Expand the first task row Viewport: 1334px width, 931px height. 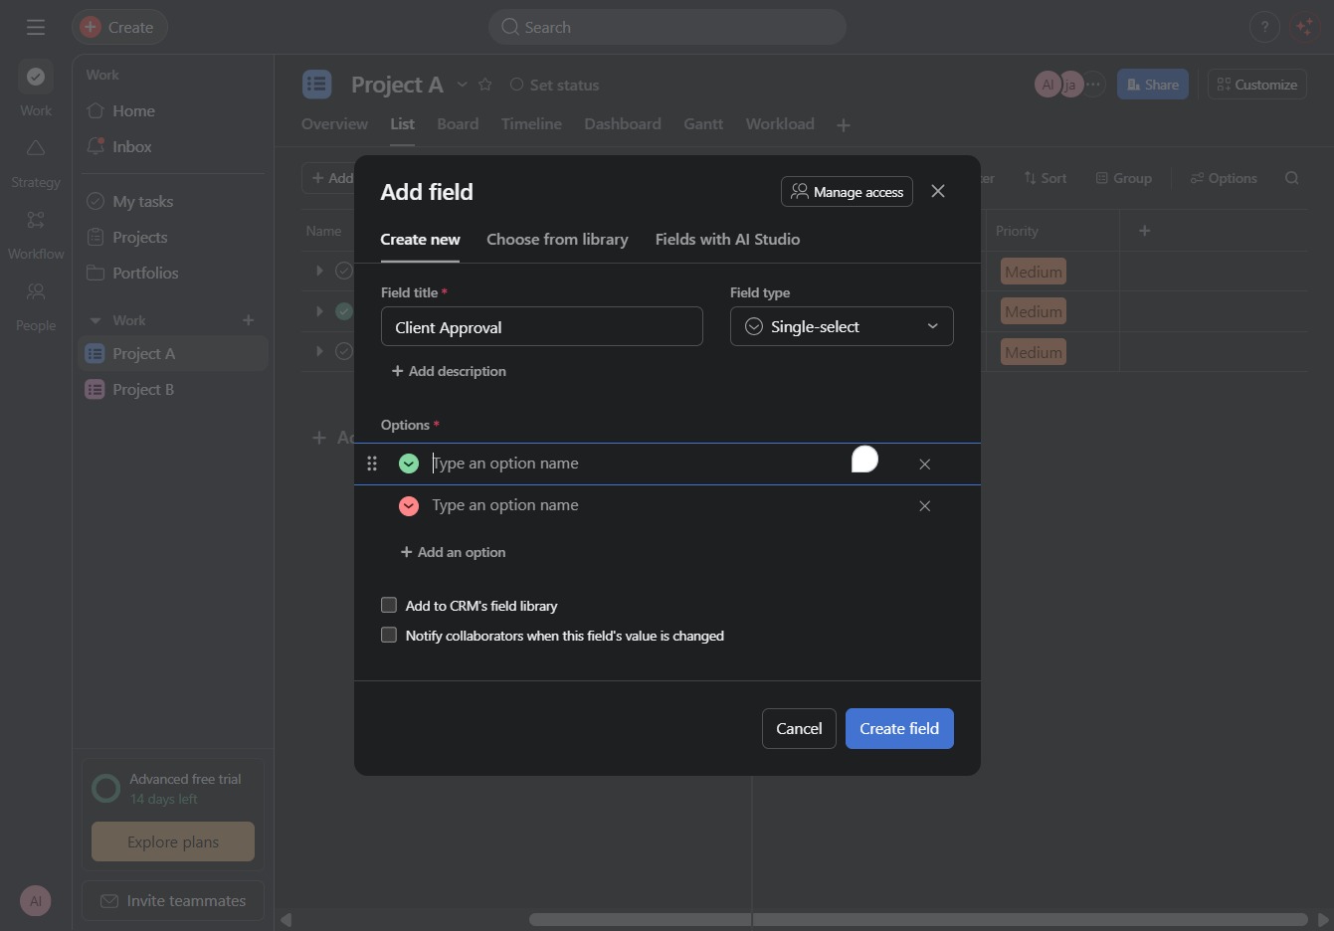[319, 271]
